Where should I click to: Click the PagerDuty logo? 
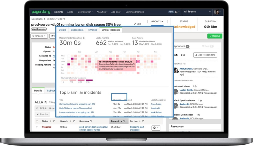41,12
